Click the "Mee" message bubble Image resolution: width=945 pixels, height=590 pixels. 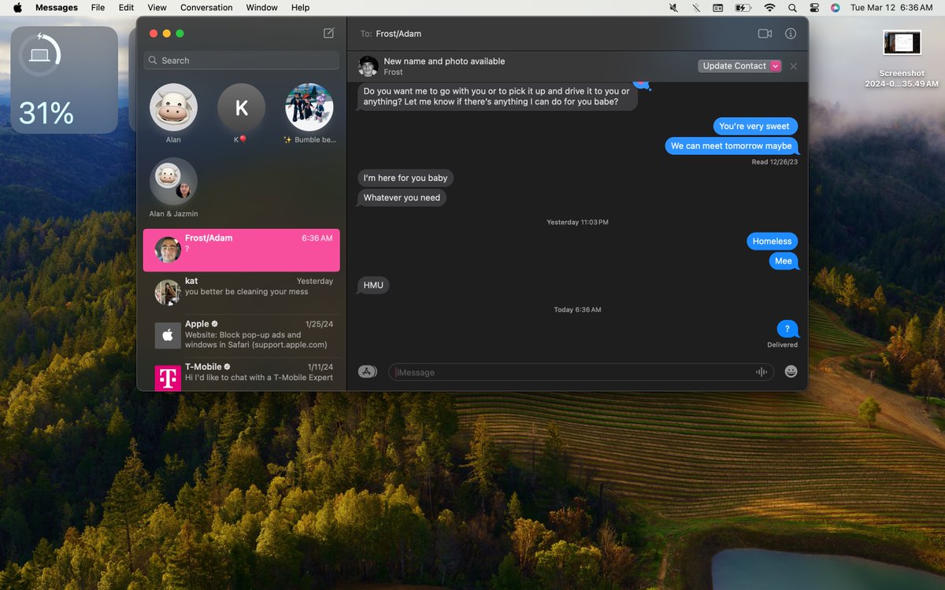(x=784, y=261)
